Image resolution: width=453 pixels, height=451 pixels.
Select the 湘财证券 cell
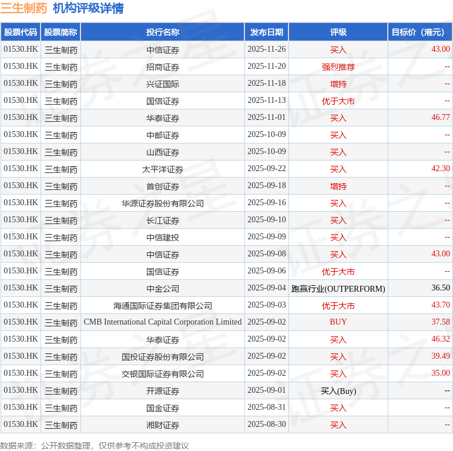(163, 425)
